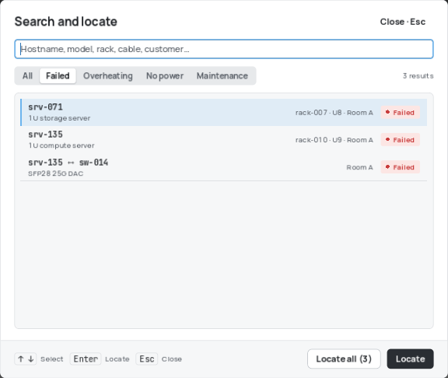The width and height of the screenshot is (448, 378).
Task: Click the Locate all (3) button
Action: click(x=344, y=359)
